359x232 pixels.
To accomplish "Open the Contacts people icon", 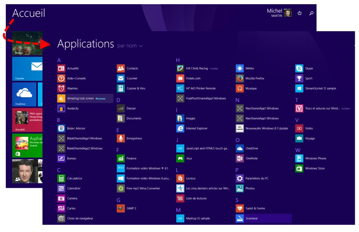I will tap(121, 68).
